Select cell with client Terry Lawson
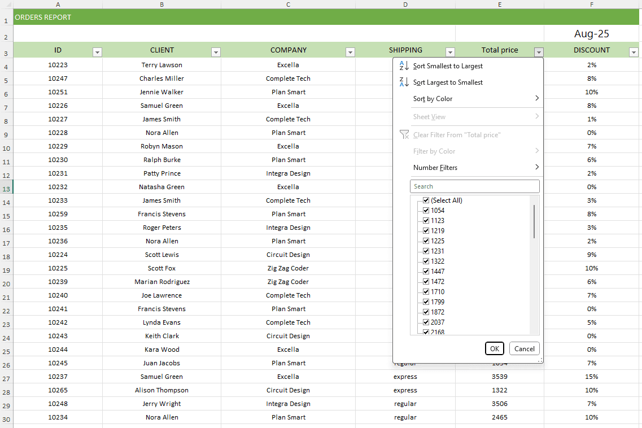Viewport: 642px width, 428px height. [x=161, y=65]
